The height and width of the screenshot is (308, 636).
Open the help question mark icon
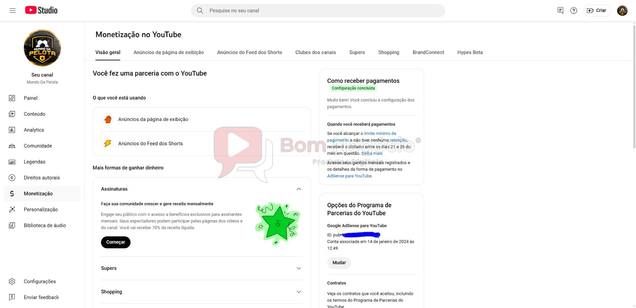pos(574,10)
